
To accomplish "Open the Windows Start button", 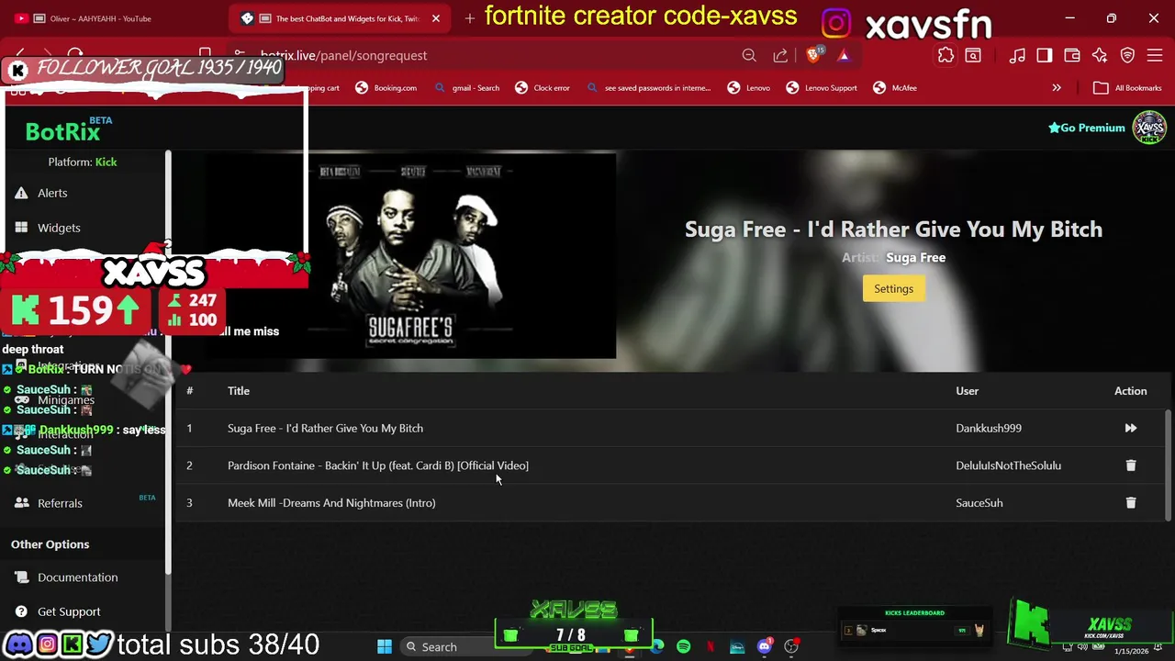I will point(385,647).
